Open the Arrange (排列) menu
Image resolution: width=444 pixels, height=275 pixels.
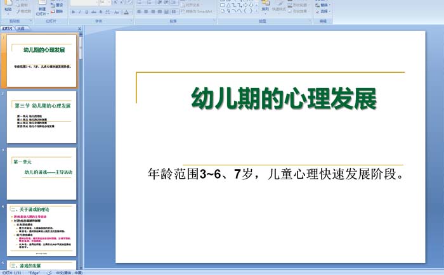point(265,6)
